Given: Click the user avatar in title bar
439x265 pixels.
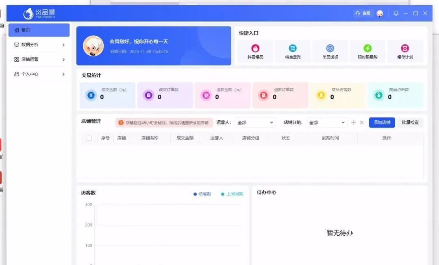Looking at the screenshot, I should coord(380,13).
